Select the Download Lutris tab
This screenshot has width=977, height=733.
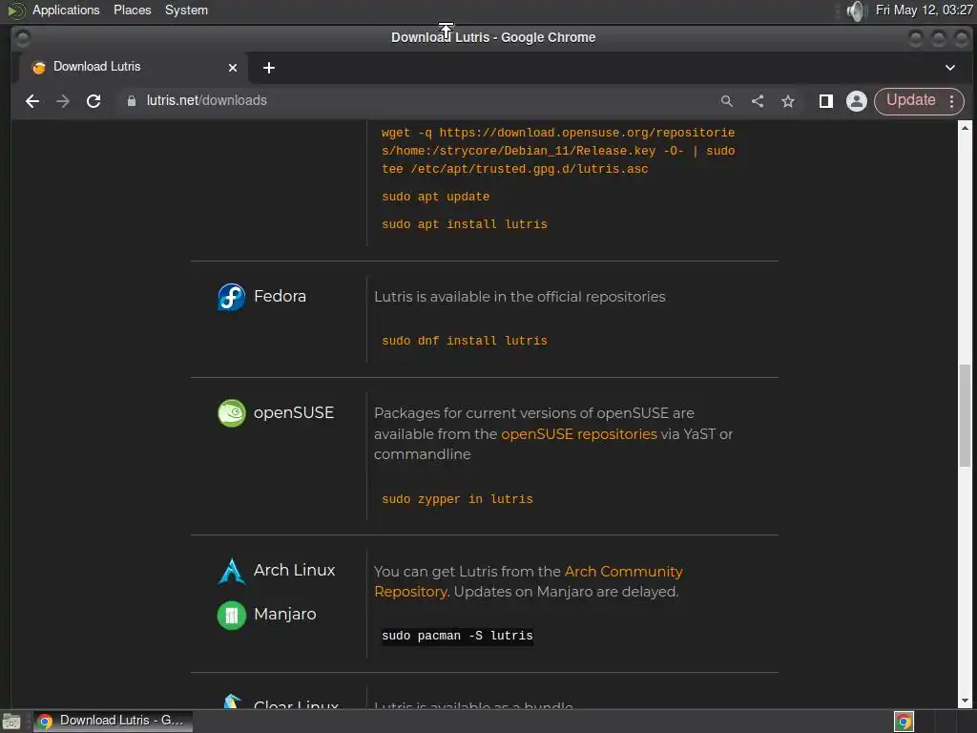pos(134,68)
